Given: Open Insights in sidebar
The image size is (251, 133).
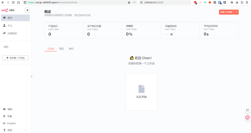Looking at the screenshot, I should click(x=12, y=123).
